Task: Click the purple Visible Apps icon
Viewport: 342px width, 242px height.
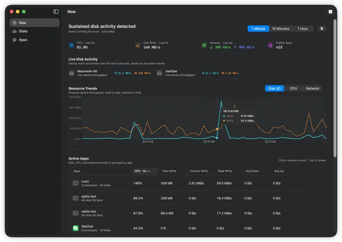Action: pyautogui.click(x=271, y=45)
